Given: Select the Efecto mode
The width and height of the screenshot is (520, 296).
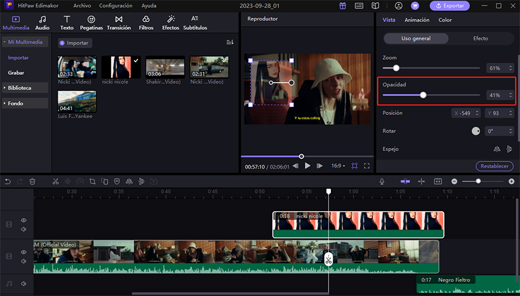Looking at the screenshot, I should click(480, 38).
